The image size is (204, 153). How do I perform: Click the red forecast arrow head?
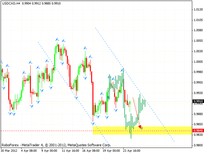pos(139,126)
